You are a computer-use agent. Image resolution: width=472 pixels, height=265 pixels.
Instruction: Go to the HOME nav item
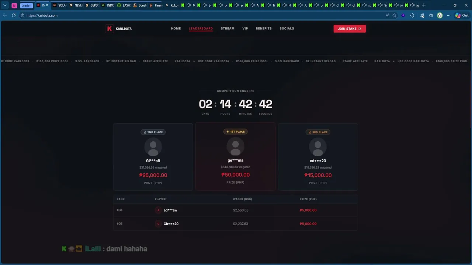pyautogui.click(x=176, y=28)
